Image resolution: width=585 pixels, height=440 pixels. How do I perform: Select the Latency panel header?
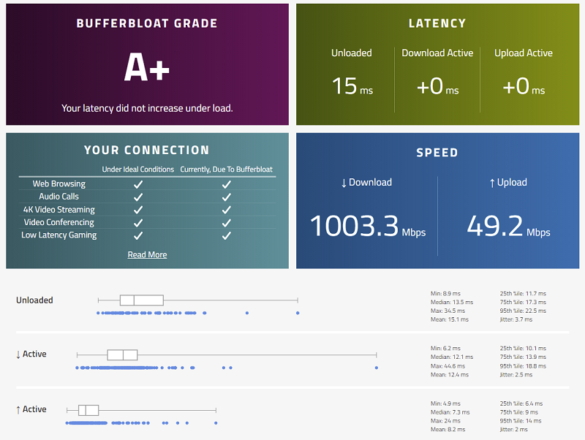click(x=437, y=23)
